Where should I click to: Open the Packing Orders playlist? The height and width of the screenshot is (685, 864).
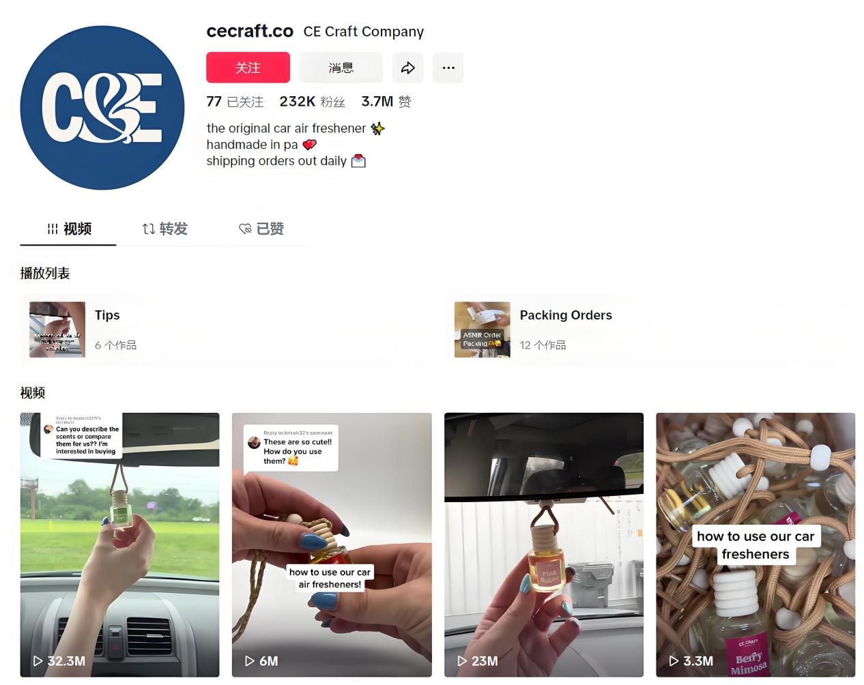[x=650, y=330]
